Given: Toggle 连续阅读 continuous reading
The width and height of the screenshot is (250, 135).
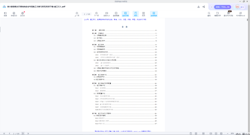Looking at the screenshot, I should pos(154,14).
